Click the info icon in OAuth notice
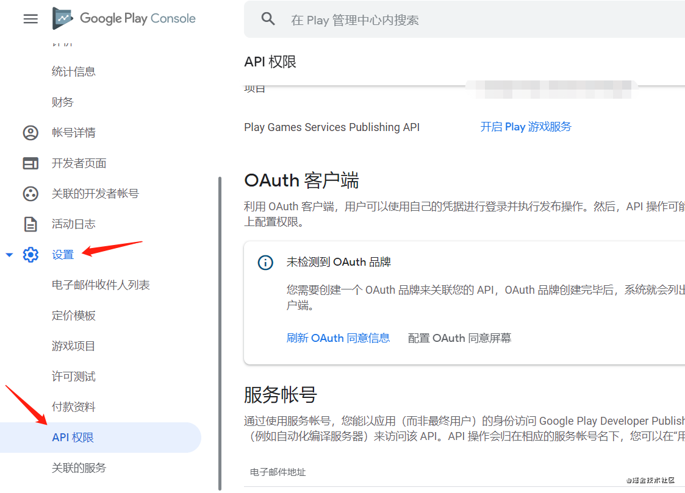The width and height of the screenshot is (685, 493). pyautogui.click(x=265, y=263)
